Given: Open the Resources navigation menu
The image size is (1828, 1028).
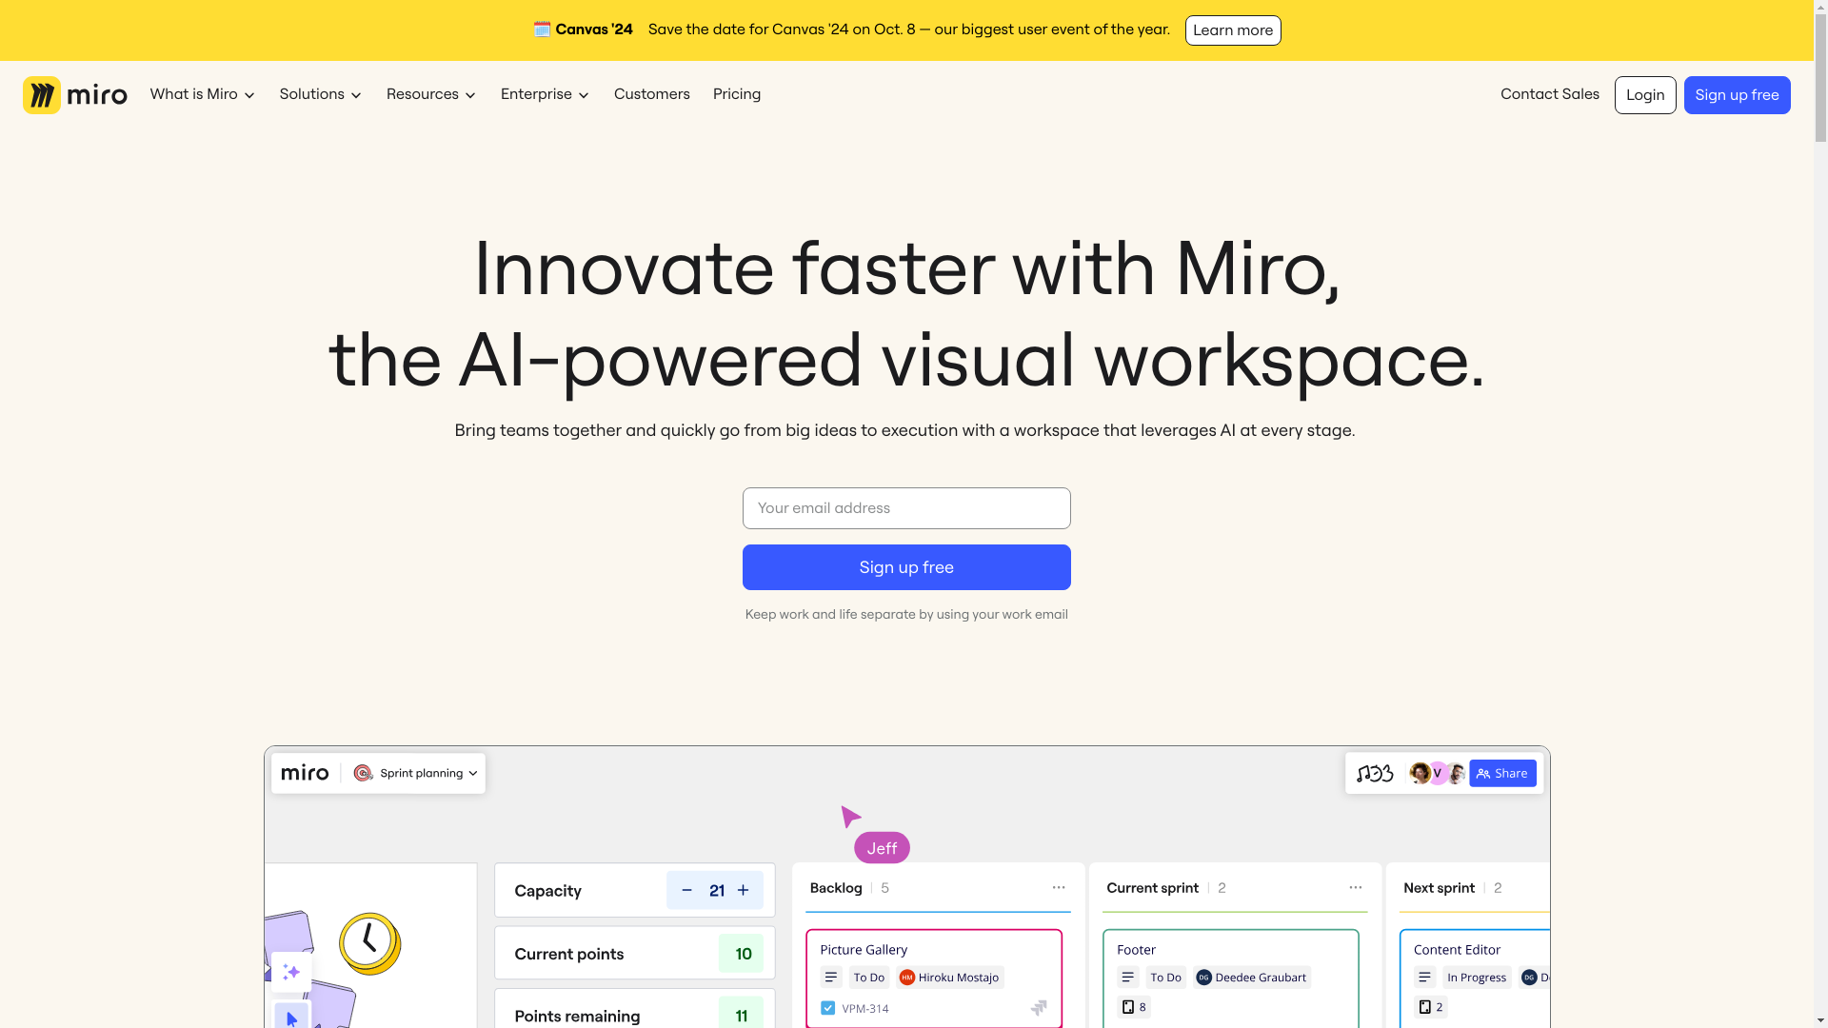Looking at the screenshot, I should click(x=430, y=94).
